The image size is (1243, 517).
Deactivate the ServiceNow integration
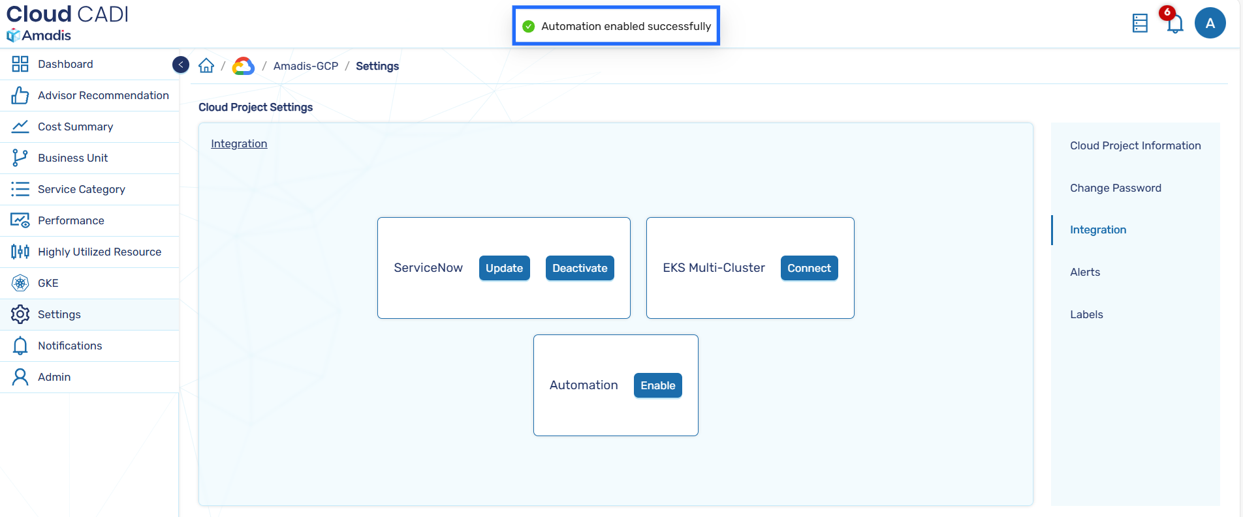[x=579, y=268]
